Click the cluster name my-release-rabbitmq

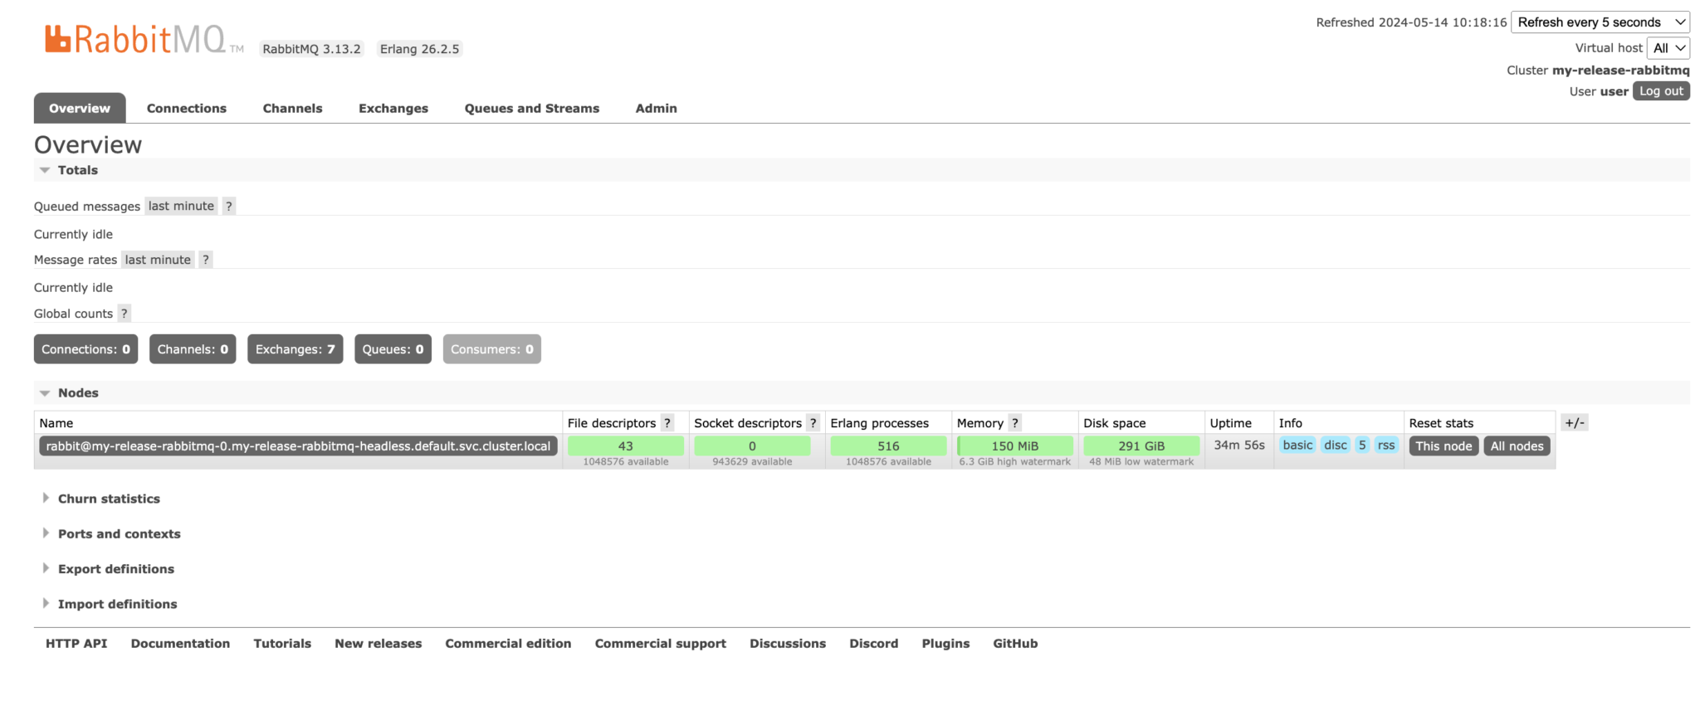point(1621,71)
